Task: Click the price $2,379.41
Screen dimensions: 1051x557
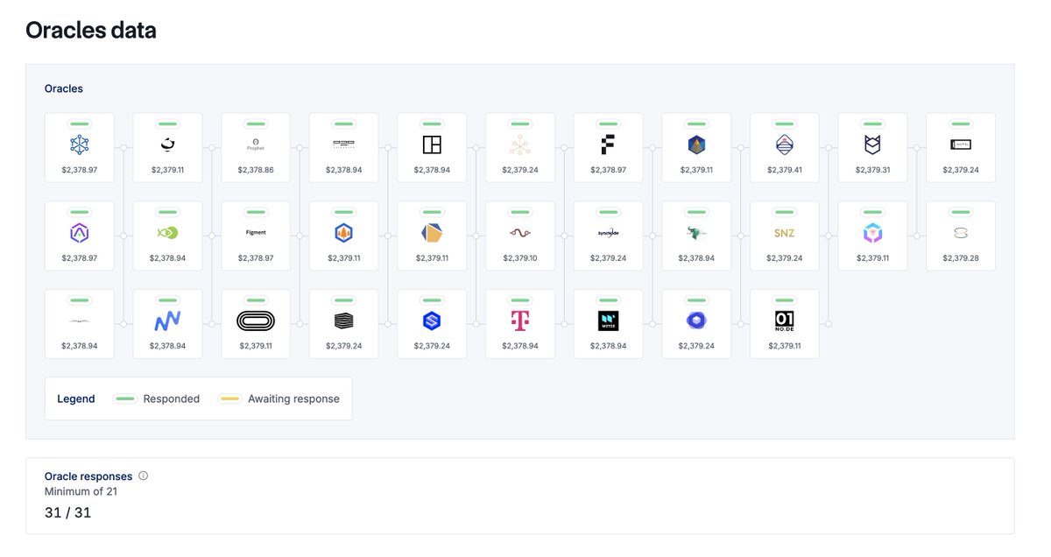Action: pyautogui.click(x=784, y=170)
